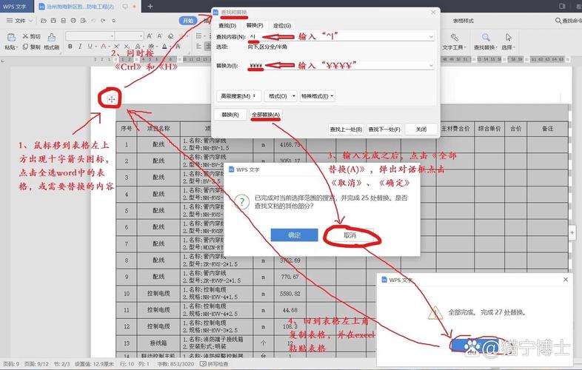Screen dimensions: 582x370
Task: Click the table move handle cross icon
Action: pos(111,99)
